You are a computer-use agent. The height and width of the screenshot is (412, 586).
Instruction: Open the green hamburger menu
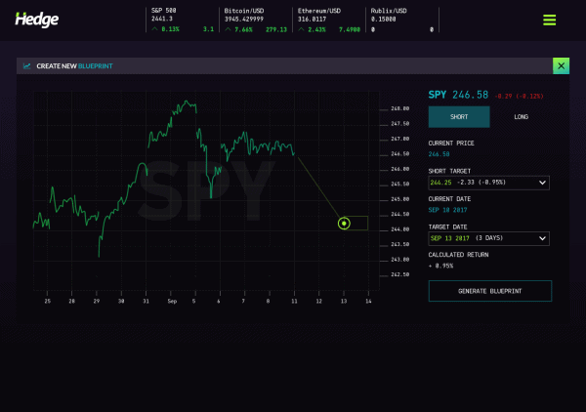pyautogui.click(x=549, y=20)
